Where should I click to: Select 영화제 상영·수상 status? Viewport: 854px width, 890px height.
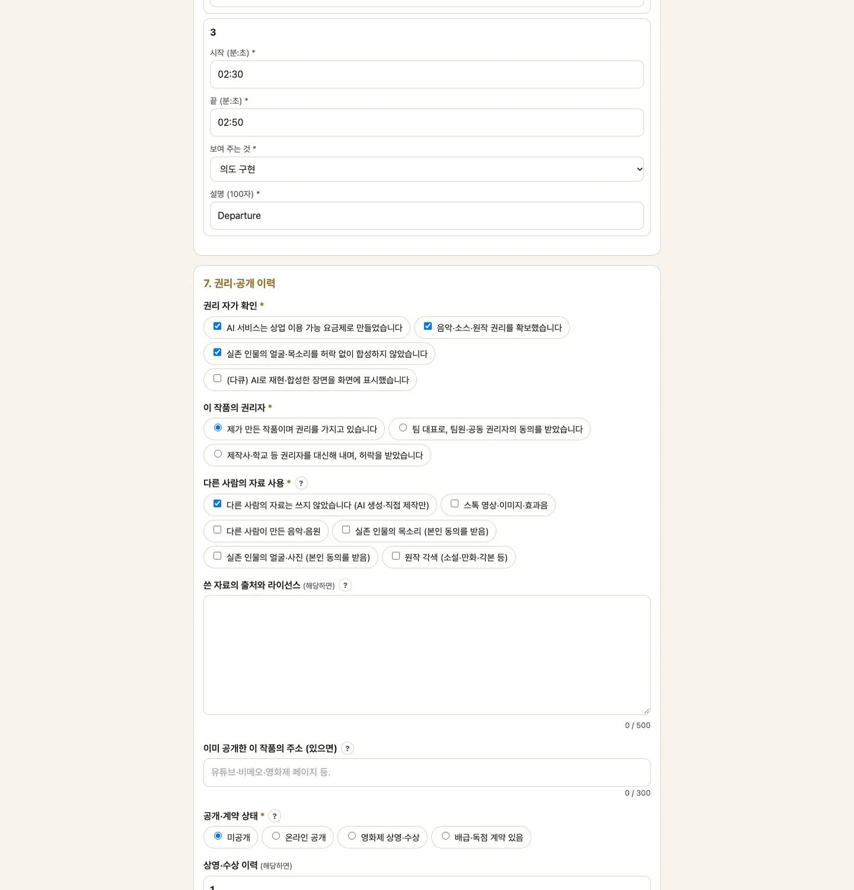pyautogui.click(x=352, y=836)
